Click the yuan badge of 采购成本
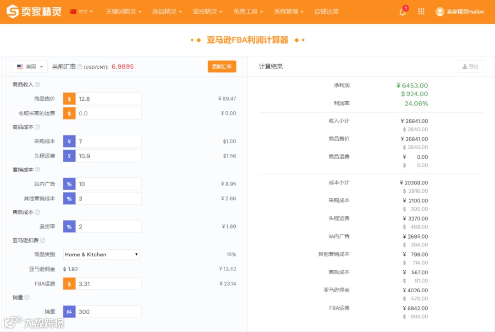495x332 pixels. tap(69, 141)
